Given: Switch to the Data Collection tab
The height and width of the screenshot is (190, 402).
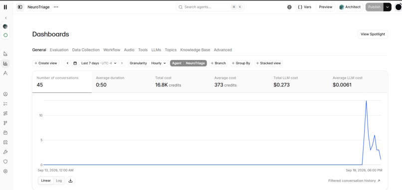Looking at the screenshot, I should coord(86,50).
